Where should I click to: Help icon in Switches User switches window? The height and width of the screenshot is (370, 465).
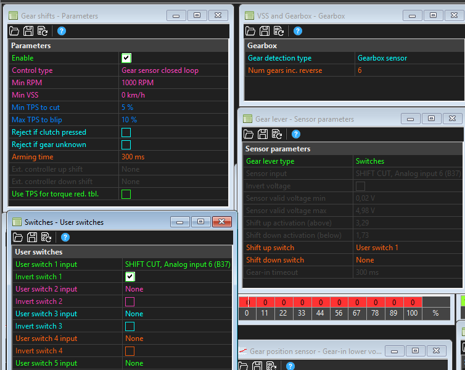pyautogui.click(x=65, y=237)
